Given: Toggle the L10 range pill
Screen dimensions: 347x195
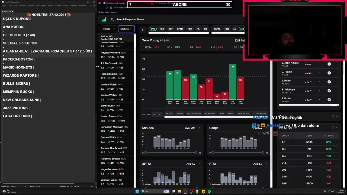Looking at the screenshot, I should 242,29.
